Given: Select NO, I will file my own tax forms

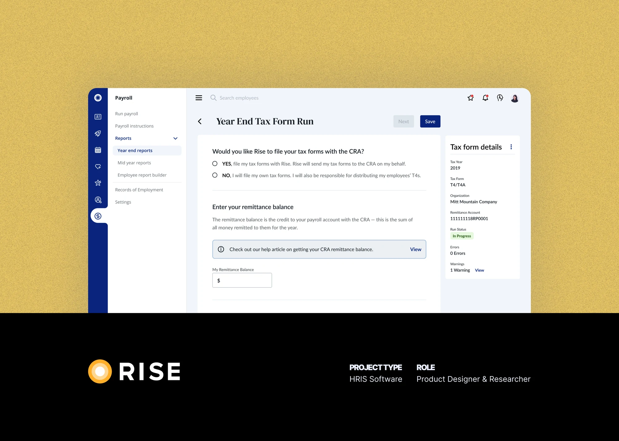Looking at the screenshot, I should (x=215, y=175).
